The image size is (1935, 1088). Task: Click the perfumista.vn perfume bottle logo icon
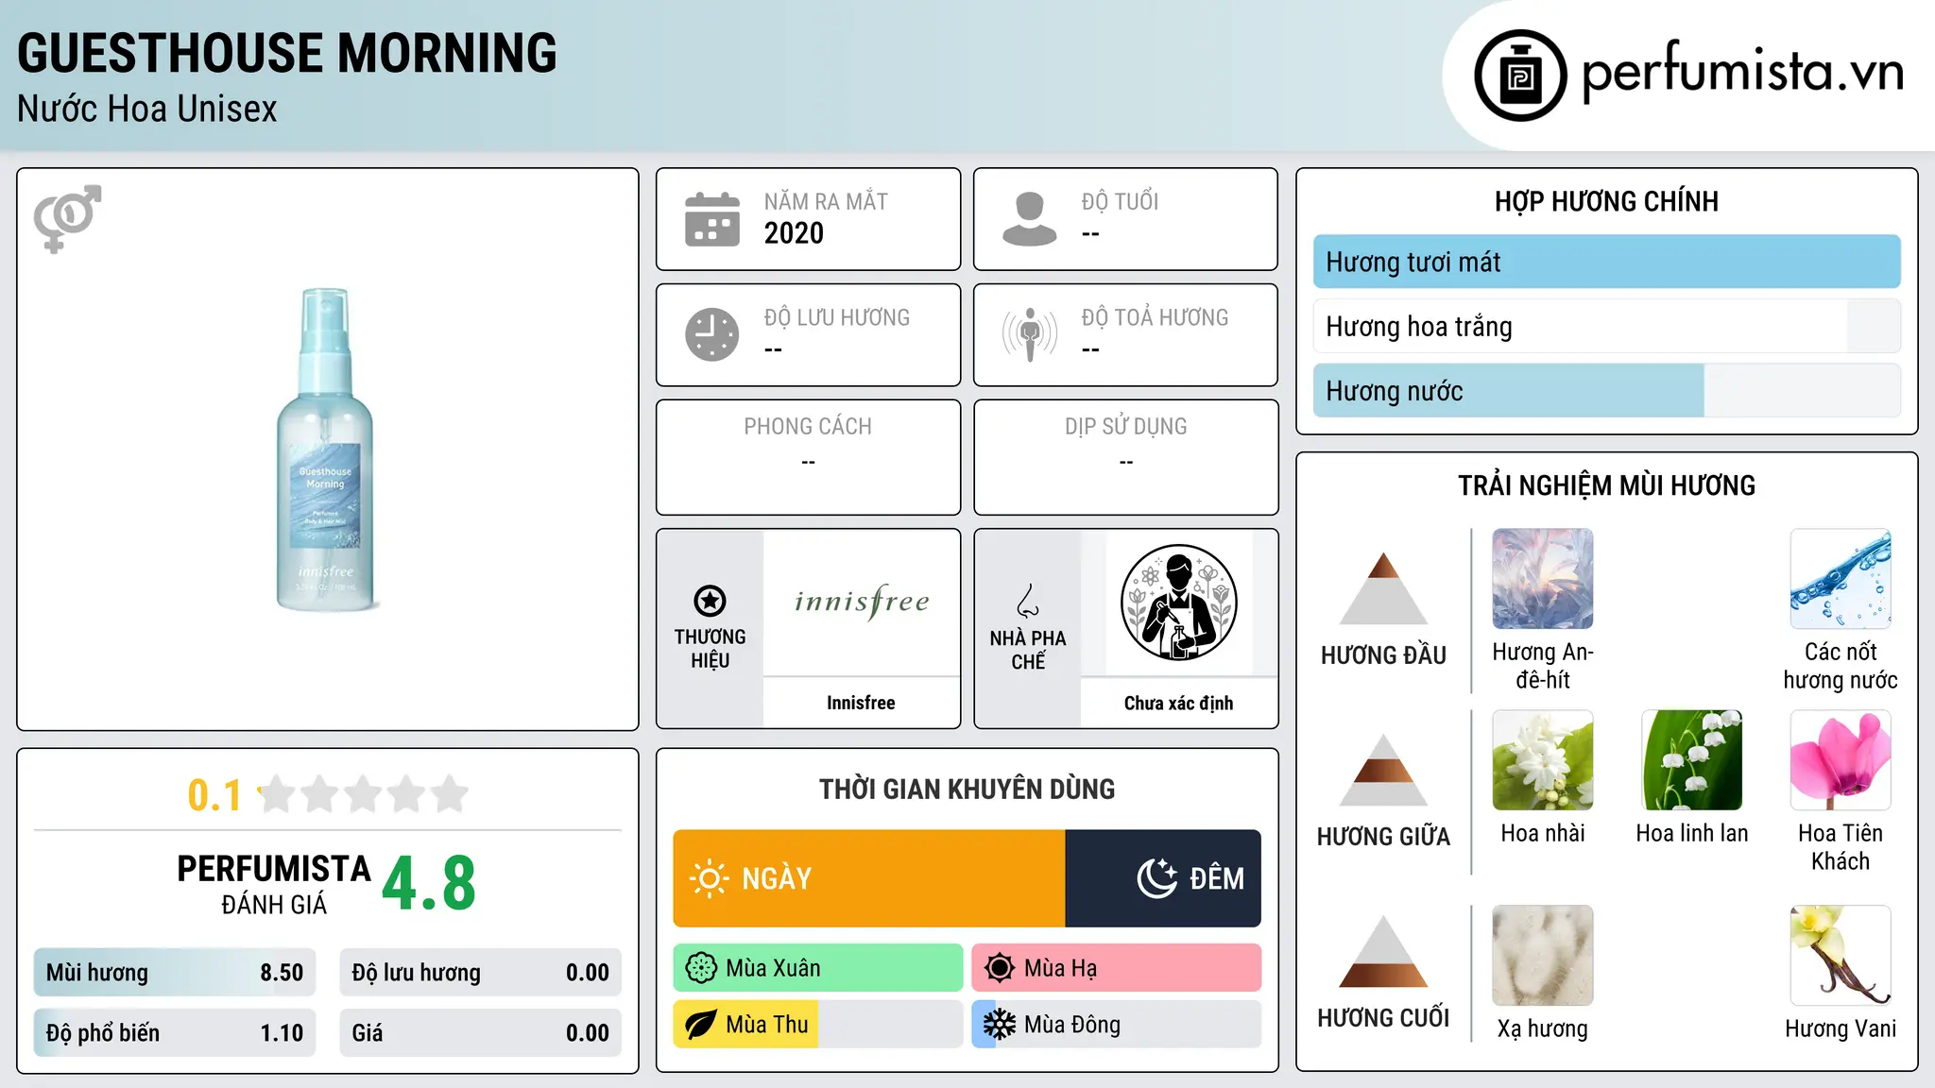point(1520,76)
